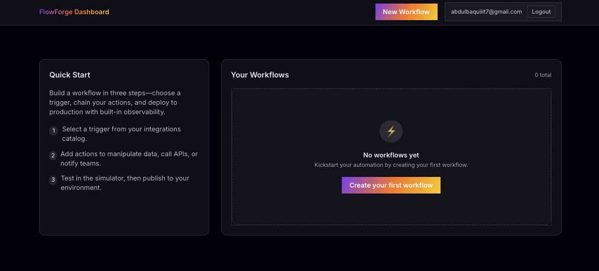Click the step 1 number badge

pos(54,131)
